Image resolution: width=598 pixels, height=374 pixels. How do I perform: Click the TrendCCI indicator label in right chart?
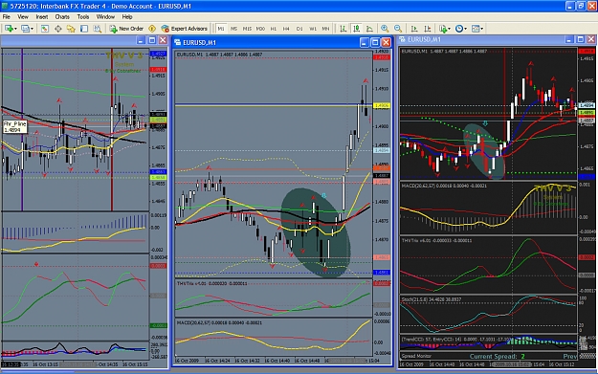[455, 339]
